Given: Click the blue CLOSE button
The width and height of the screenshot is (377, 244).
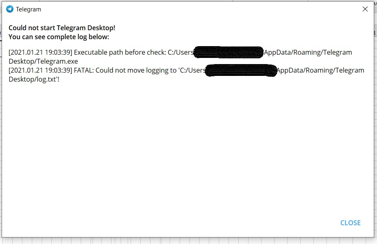Looking at the screenshot, I should click(x=350, y=223).
